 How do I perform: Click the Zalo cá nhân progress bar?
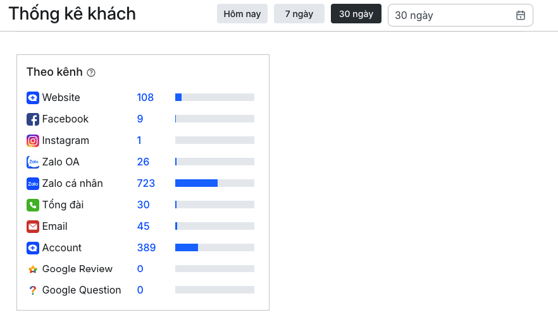click(214, 183)
